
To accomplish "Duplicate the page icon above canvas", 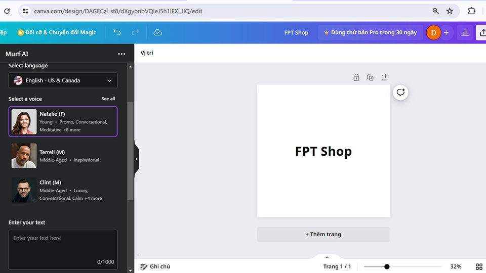I will pyautogui.click(x=370, y=77).
